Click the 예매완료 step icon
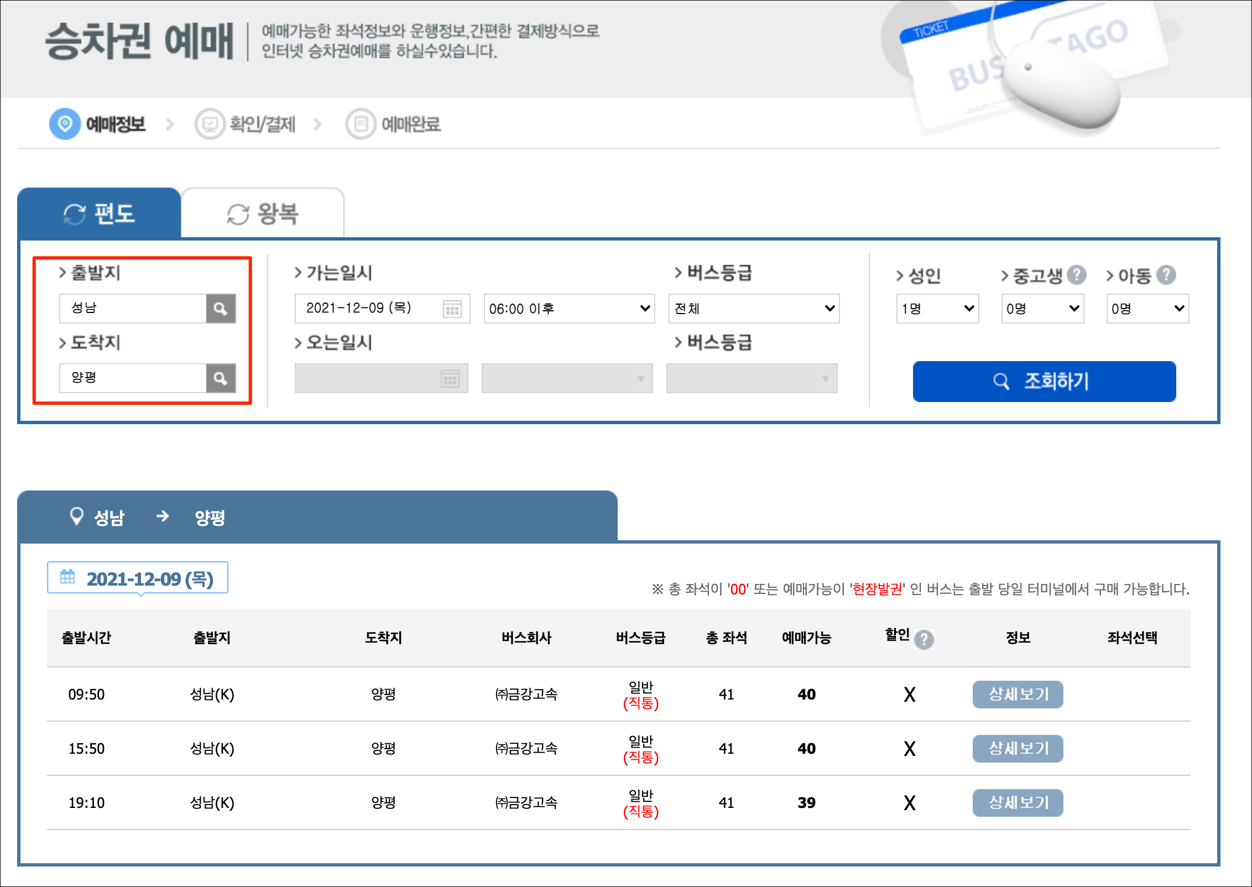This screenshot has width=1252, height=887. pyautogui.click(x=361, y=124)
